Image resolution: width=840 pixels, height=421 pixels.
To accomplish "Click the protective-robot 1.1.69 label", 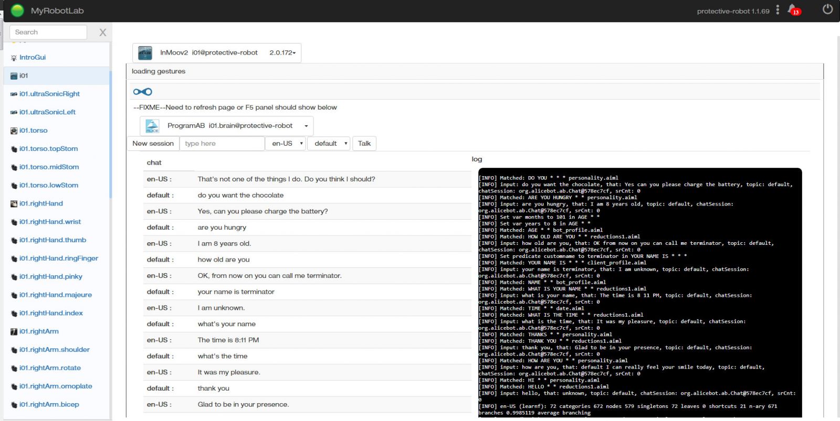I will tap(733, 11).
